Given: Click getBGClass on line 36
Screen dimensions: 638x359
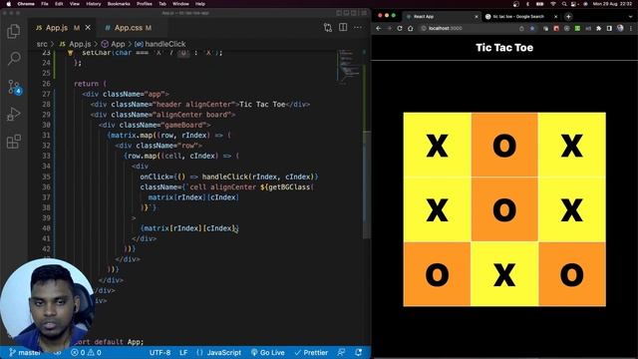Looking at the screenshot, I should (289, 187).
